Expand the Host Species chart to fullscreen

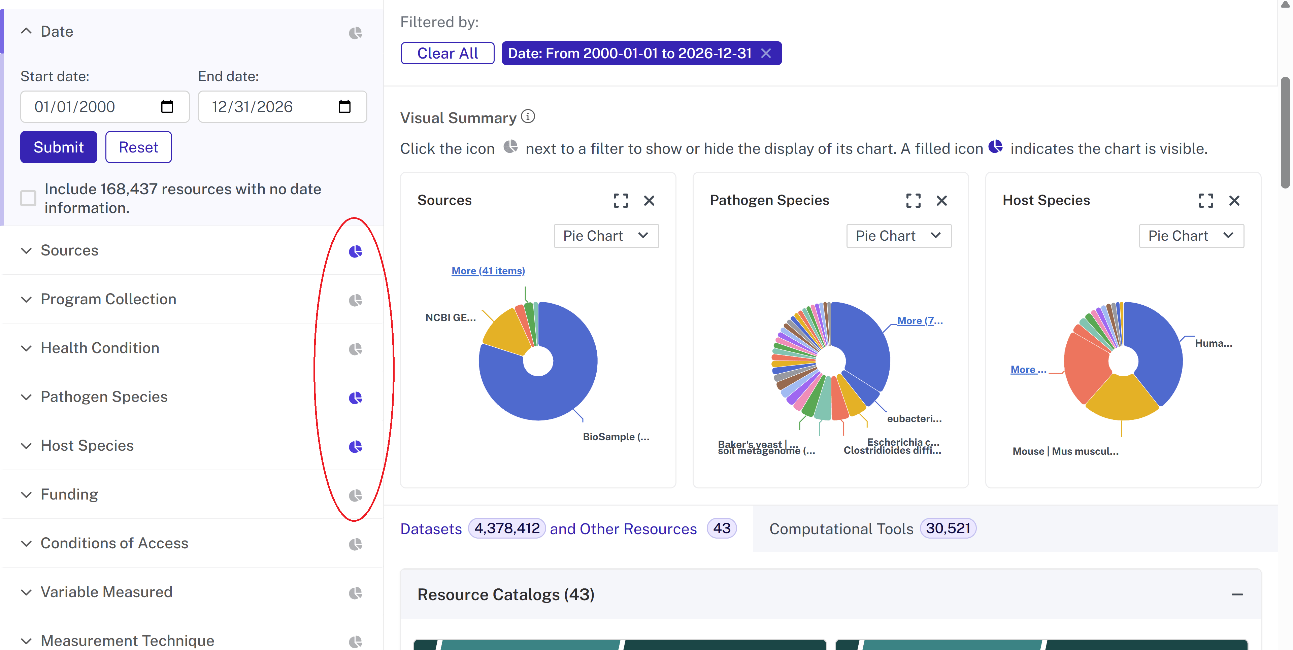[1206, 200]
